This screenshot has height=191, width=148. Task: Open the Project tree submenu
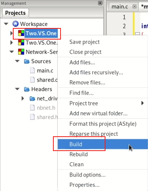pyautogui.click(x=103, y=103)
